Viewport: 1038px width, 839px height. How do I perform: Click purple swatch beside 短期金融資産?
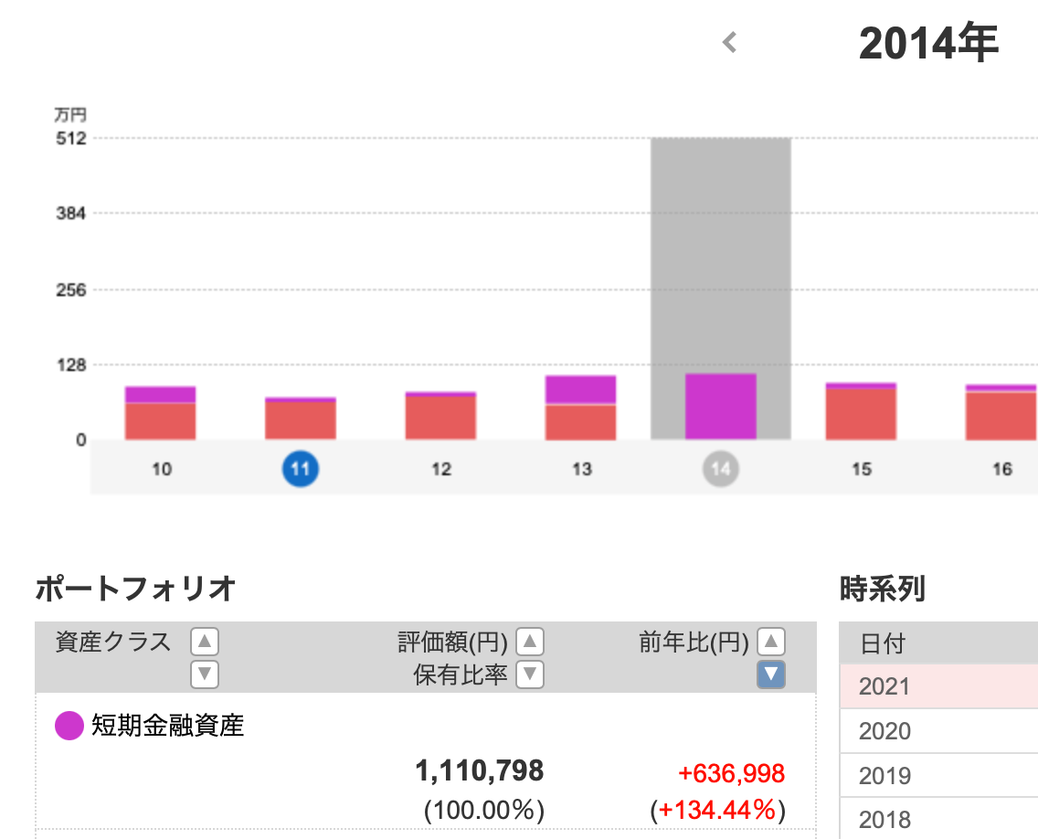[69, 726]
